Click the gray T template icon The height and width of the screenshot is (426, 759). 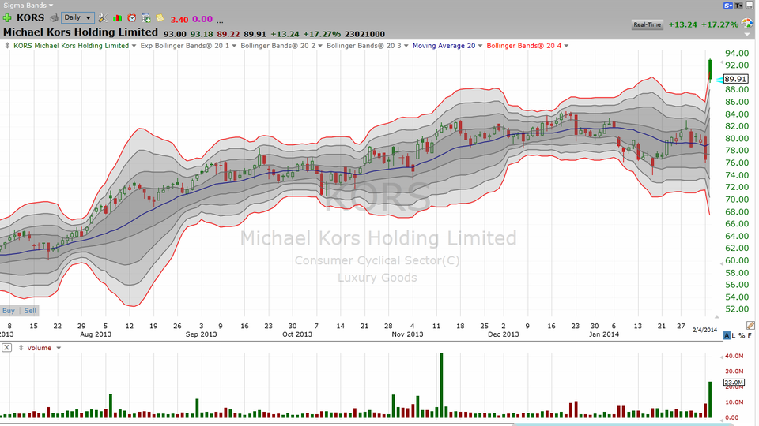[738, 6]
